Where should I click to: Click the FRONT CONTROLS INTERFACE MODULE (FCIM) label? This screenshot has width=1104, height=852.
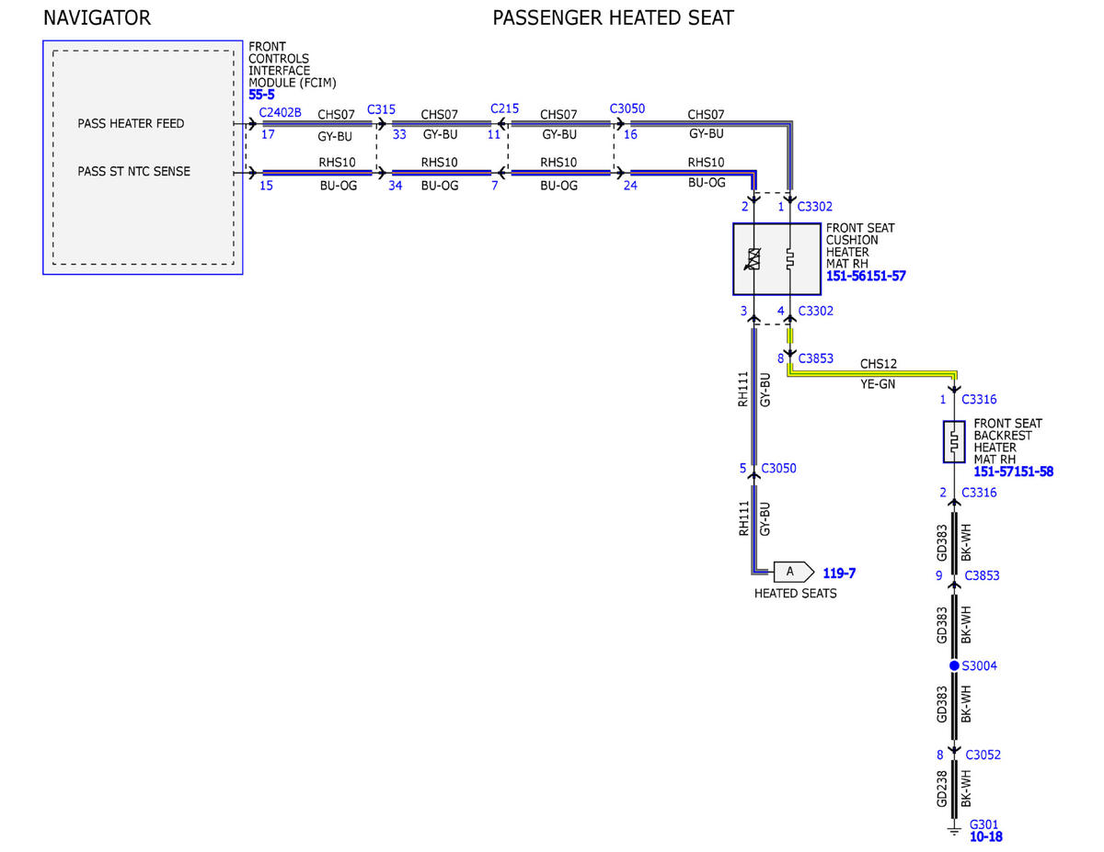pos(293,64)
